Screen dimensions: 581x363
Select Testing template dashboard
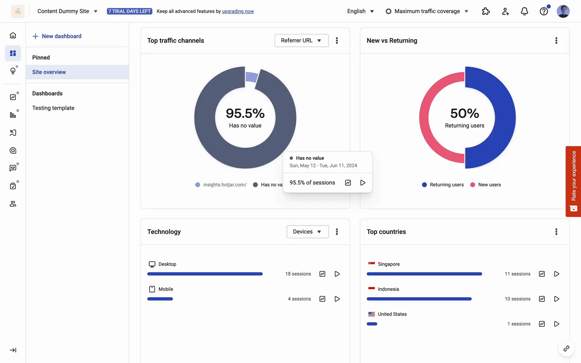(53, 108)
